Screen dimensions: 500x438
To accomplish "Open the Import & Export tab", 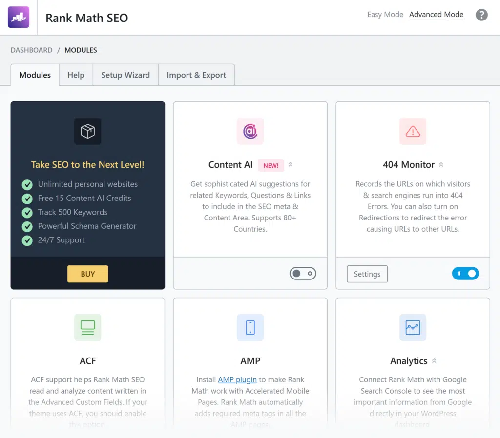I will pos(196,75).
